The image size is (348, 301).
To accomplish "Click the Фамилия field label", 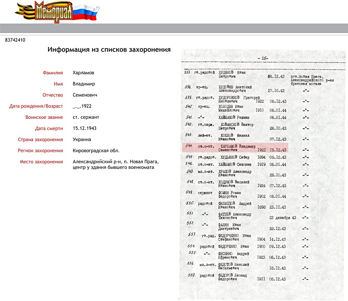I will (53, 73).
